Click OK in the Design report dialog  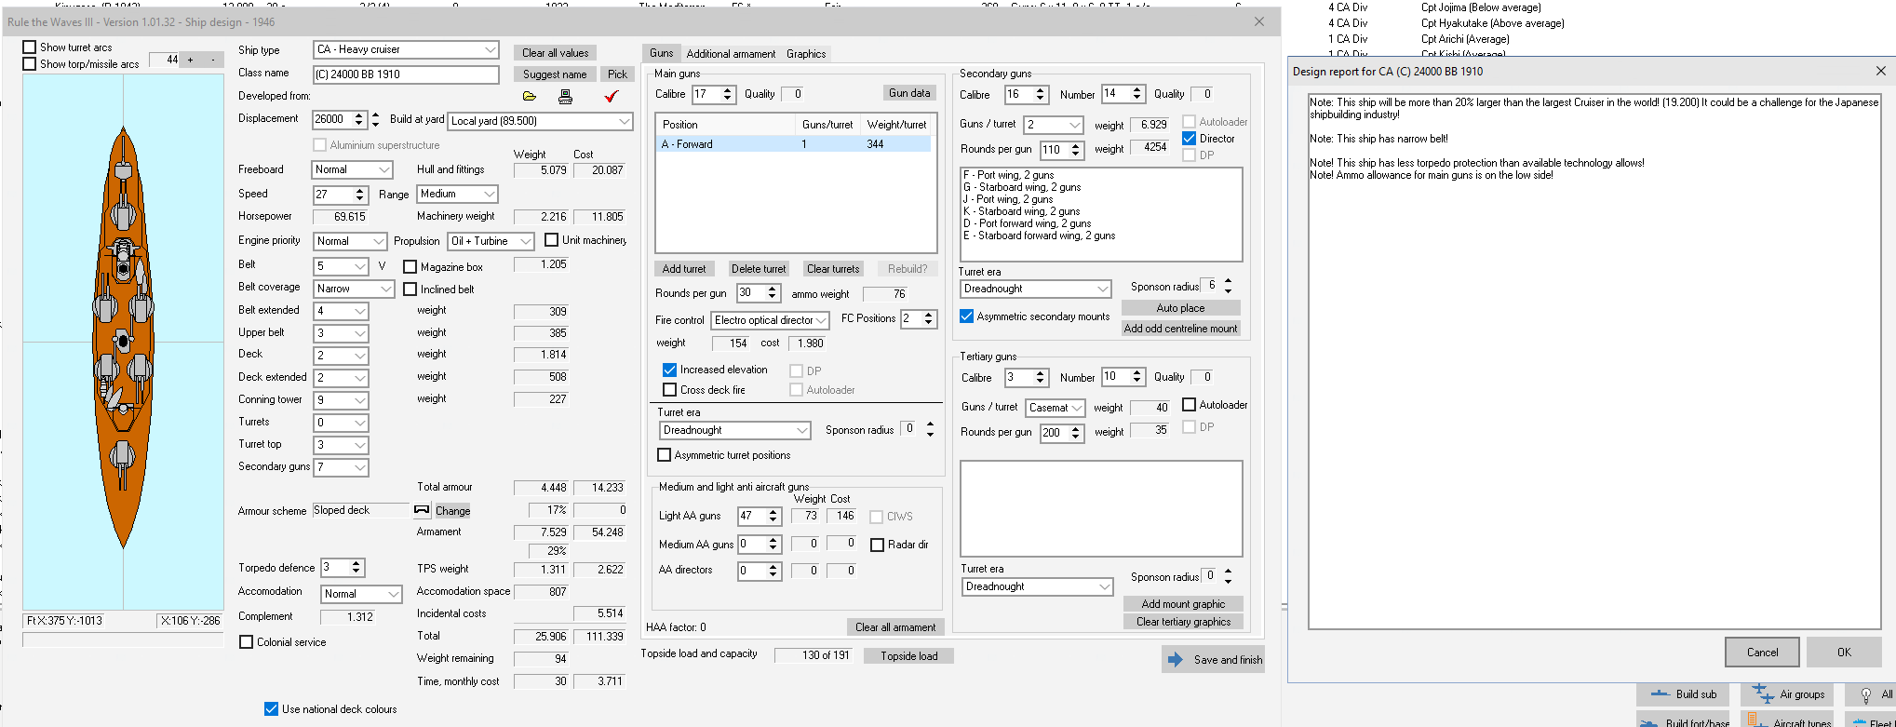pos(1844,653)
